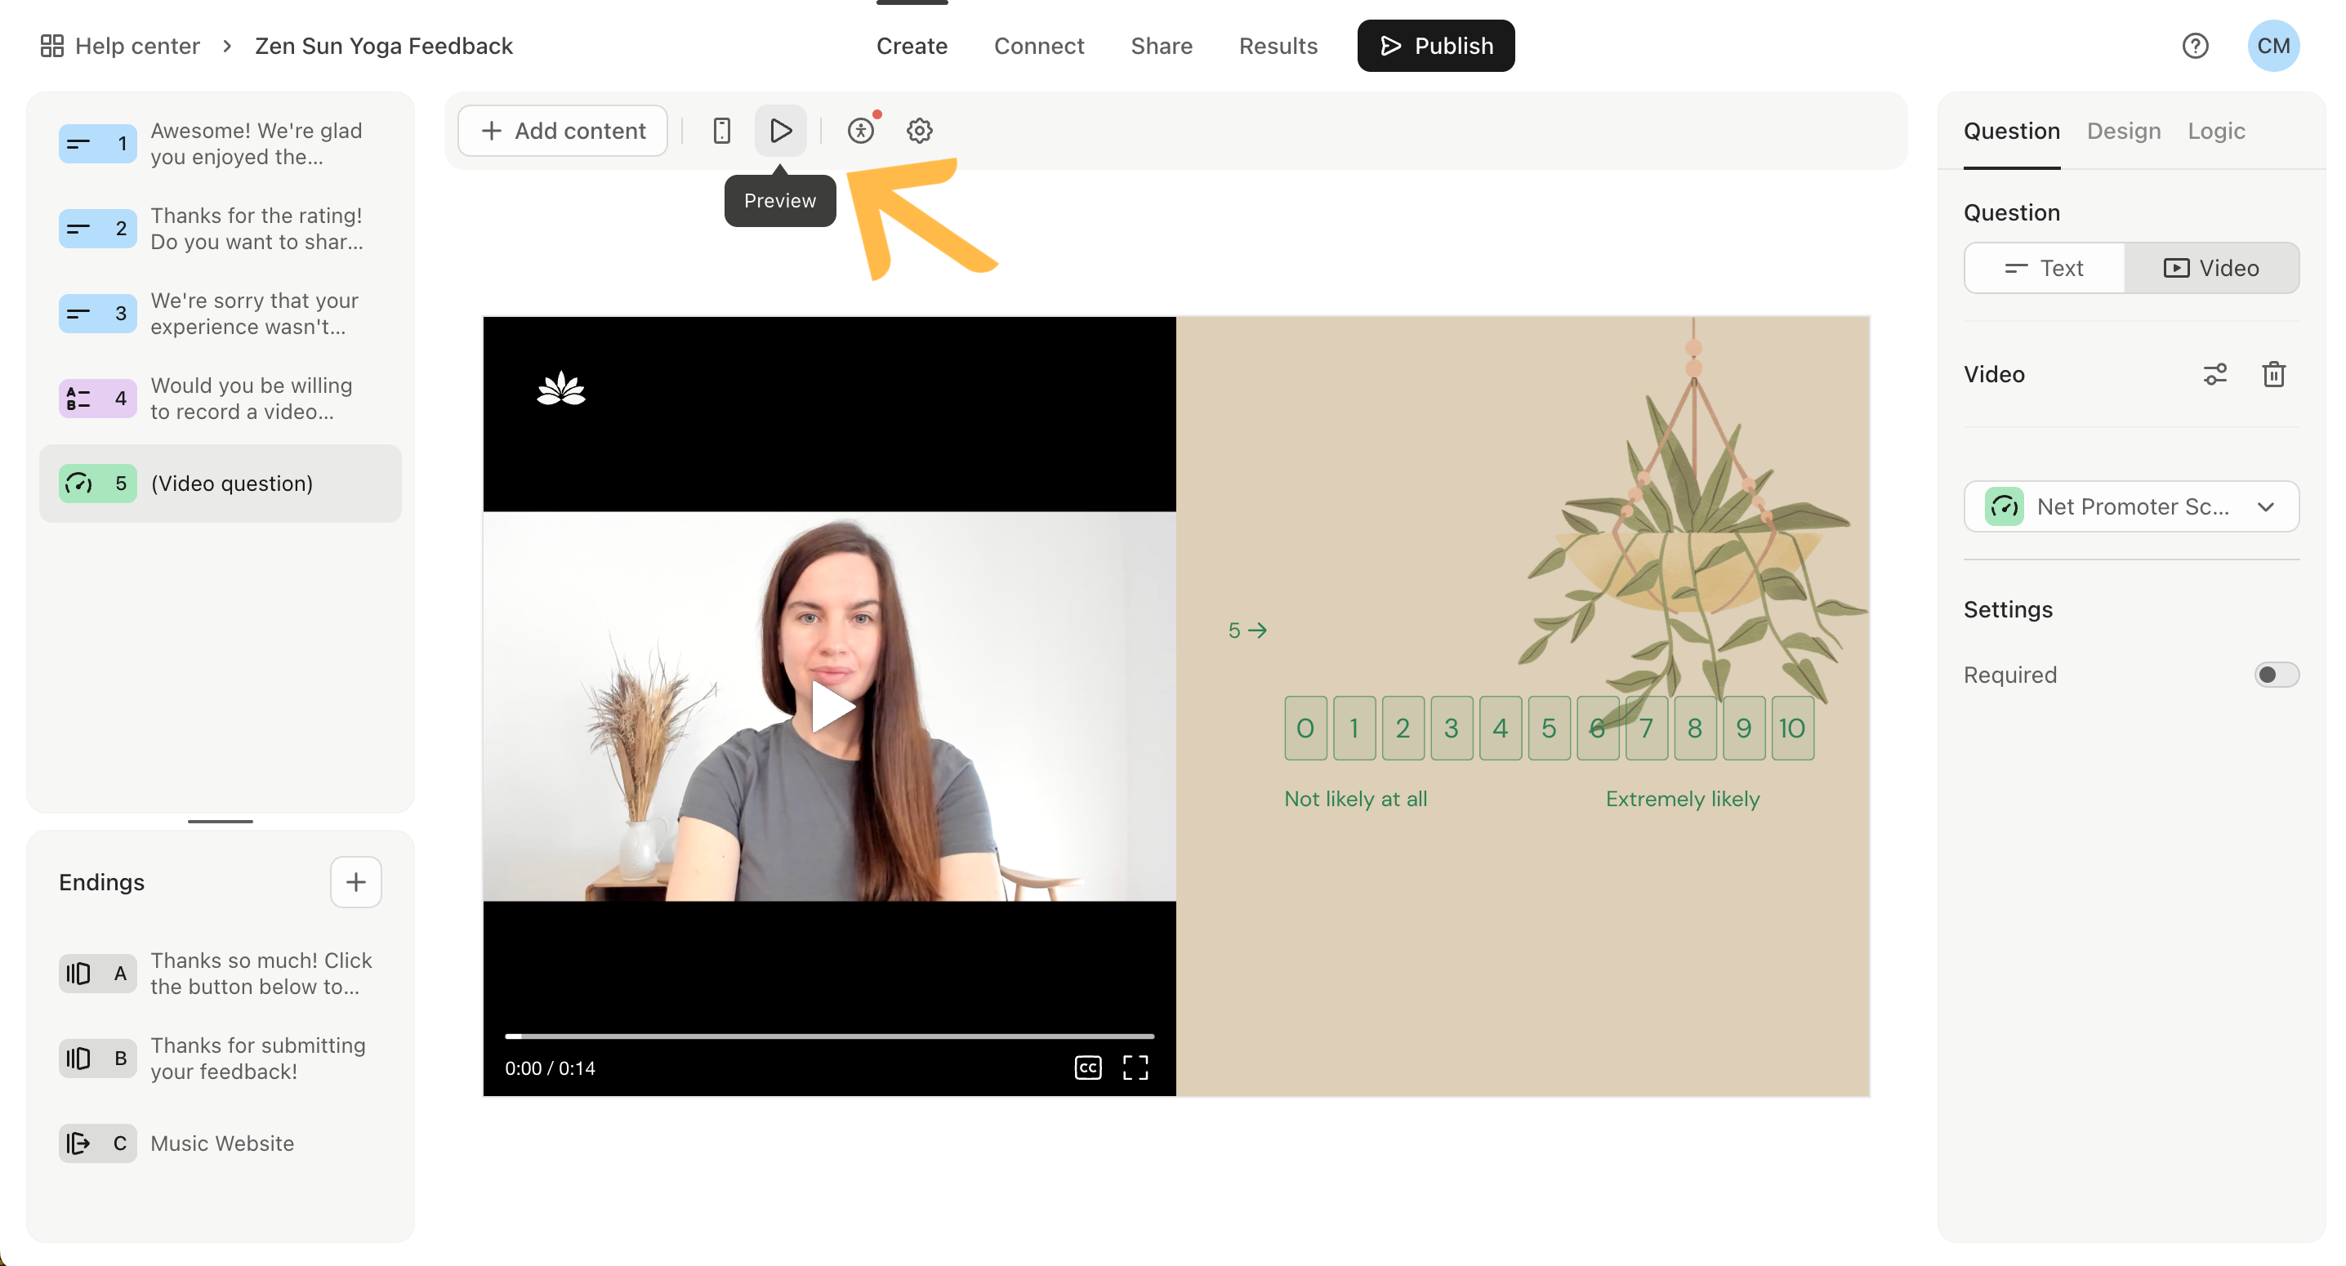Select the Question panel tab
Image resolution: width=2346 pixels, height=1266 pixels.
(x=2011, y=130)
